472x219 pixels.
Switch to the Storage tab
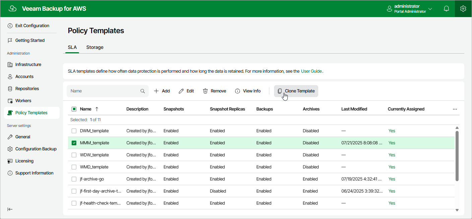[x=95, y=47]
